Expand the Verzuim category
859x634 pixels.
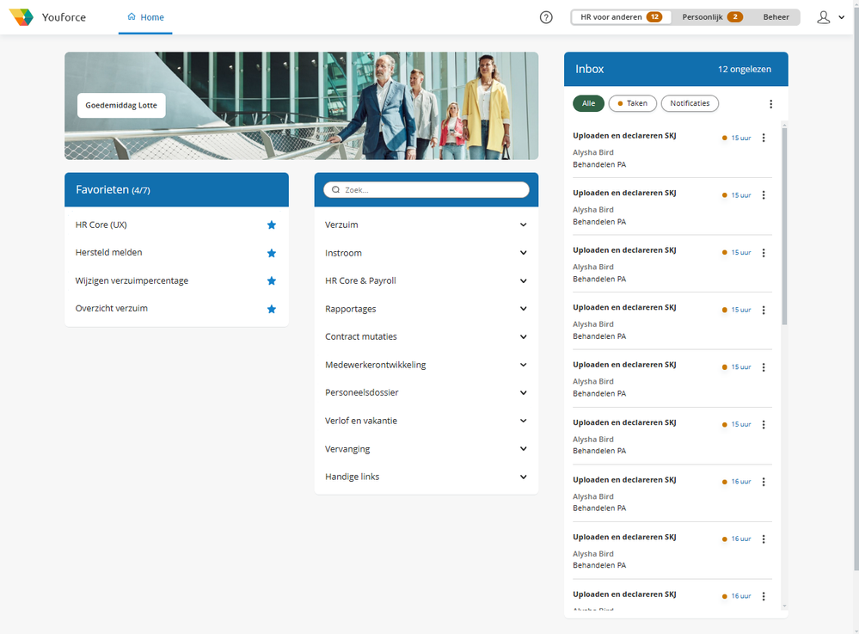tap(426, 225)
